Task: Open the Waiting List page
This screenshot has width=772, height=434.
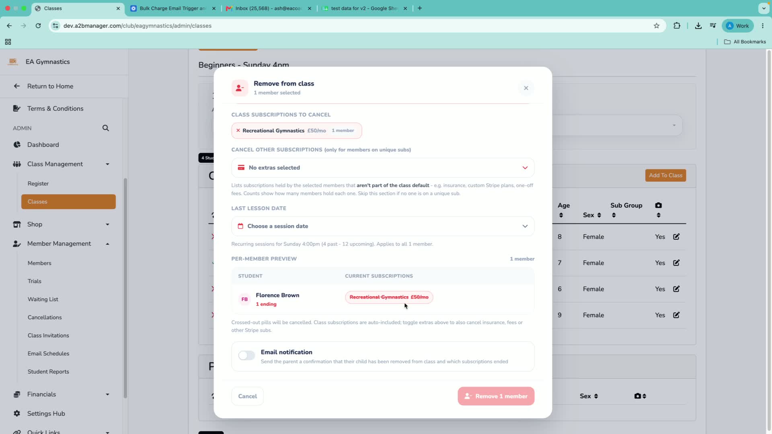Action: [x=43, y=299]
